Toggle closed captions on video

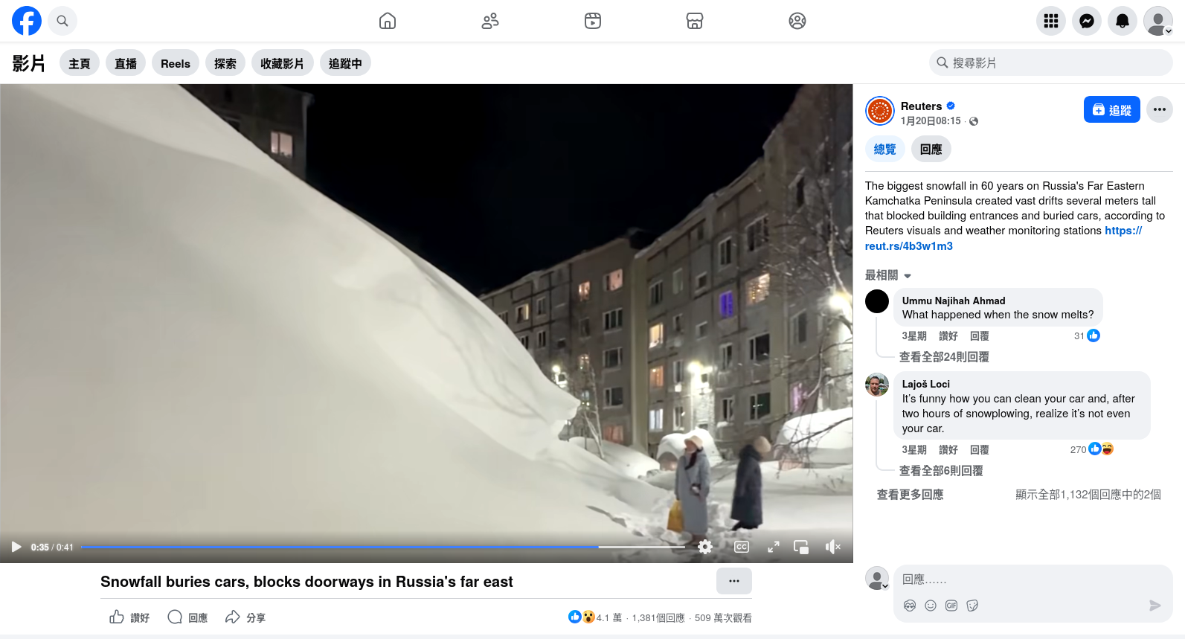(x=741, y=547)
